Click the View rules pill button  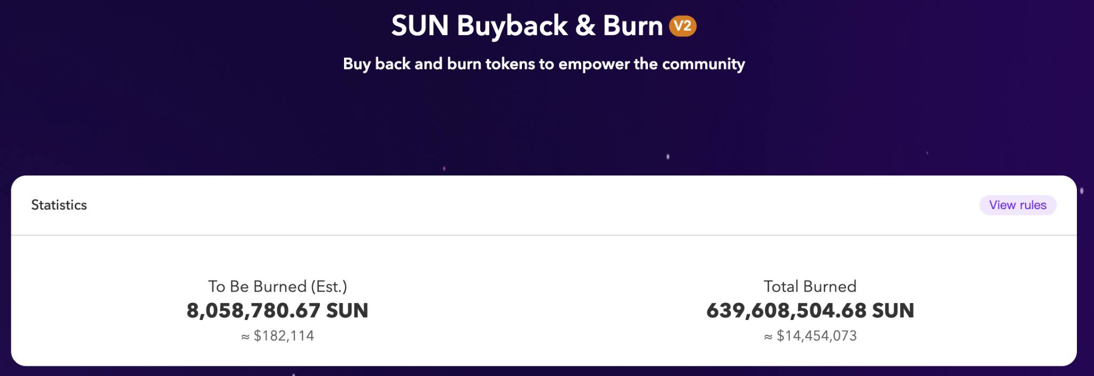pos(1017,205)
